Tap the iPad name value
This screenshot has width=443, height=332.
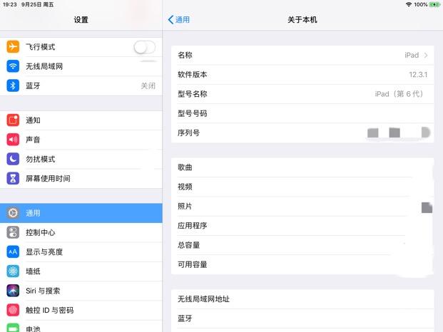coord(412,56)
